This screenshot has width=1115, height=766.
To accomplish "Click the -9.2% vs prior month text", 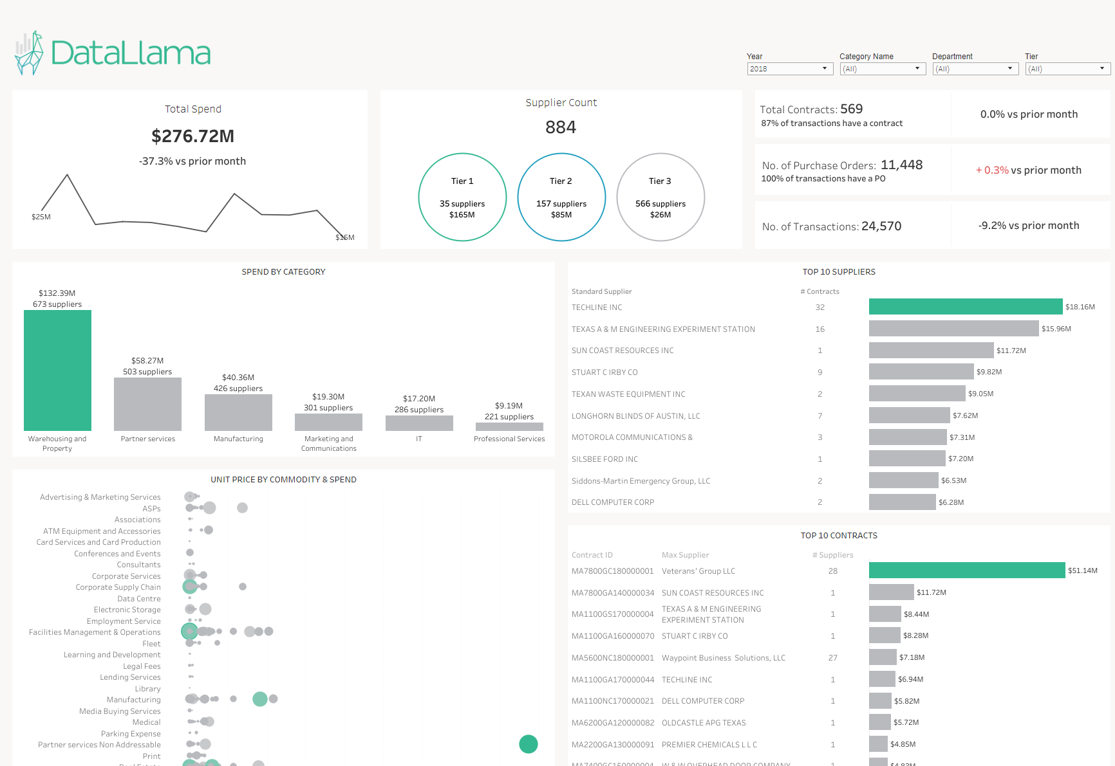I will (1029, 225).
